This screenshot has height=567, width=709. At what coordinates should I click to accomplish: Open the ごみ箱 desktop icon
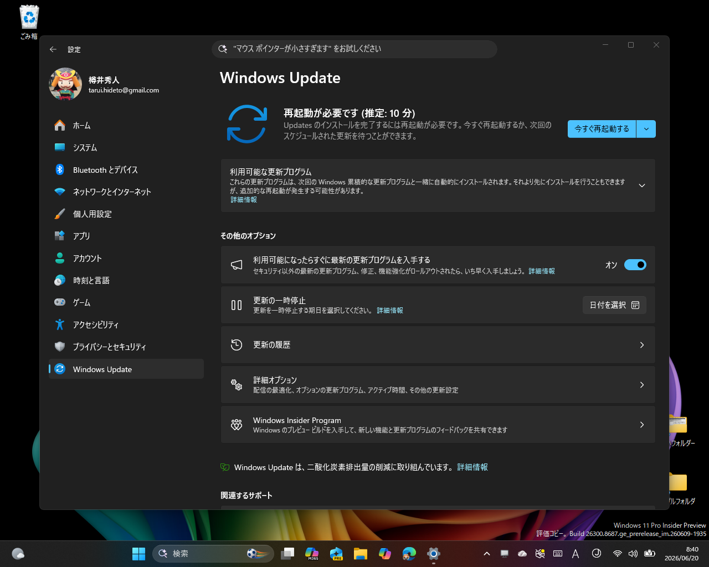tap(29, 22)
